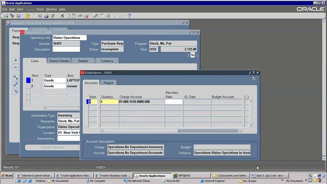Click the Num field in distribution row 1

pyautogui.click(x=93, y=102)
